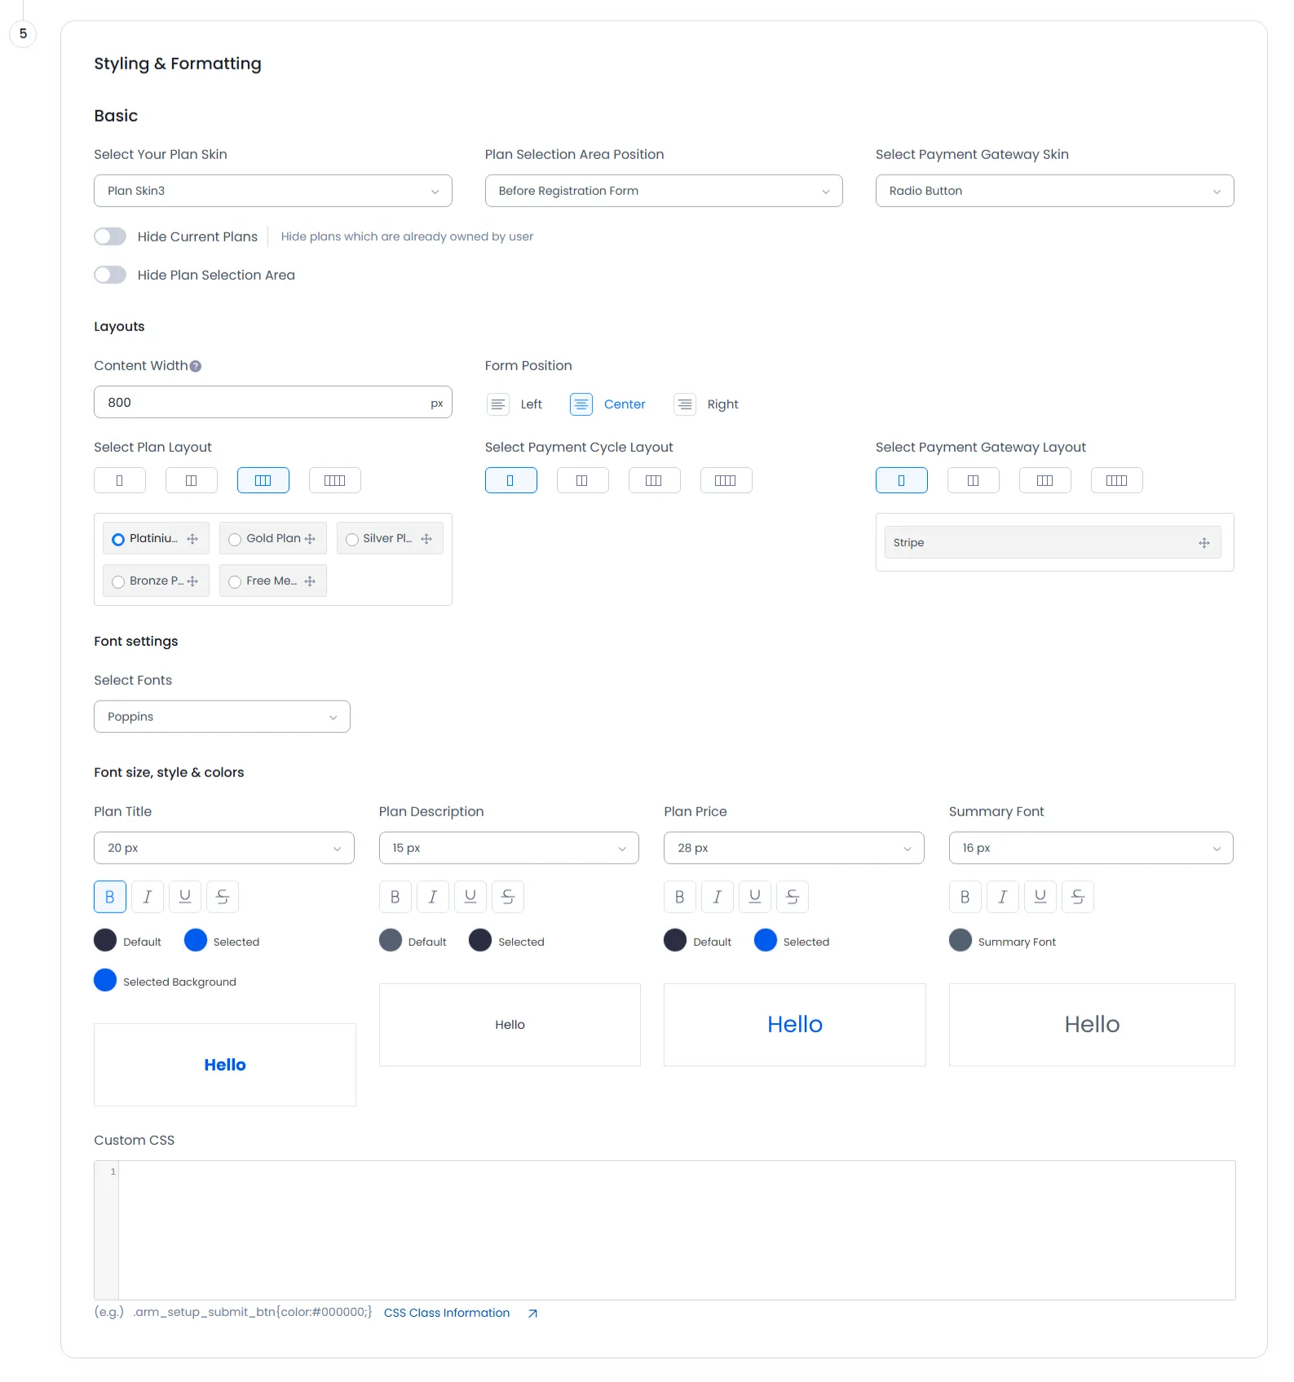Enable Hide Plan Selection Area toggle
The image size is (1294, 1382).
(x=110, y=275)
